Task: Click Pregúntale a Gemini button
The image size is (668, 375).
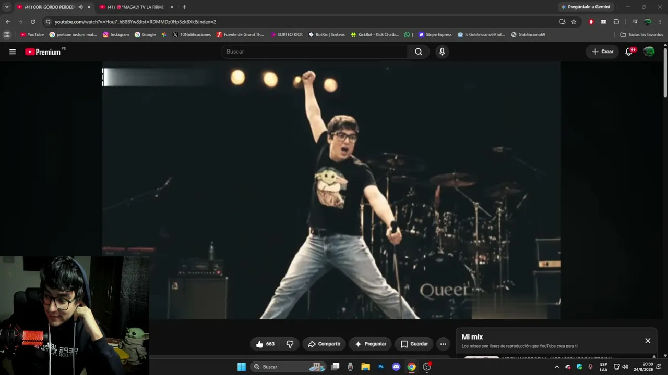Action: tap(585, 7)
